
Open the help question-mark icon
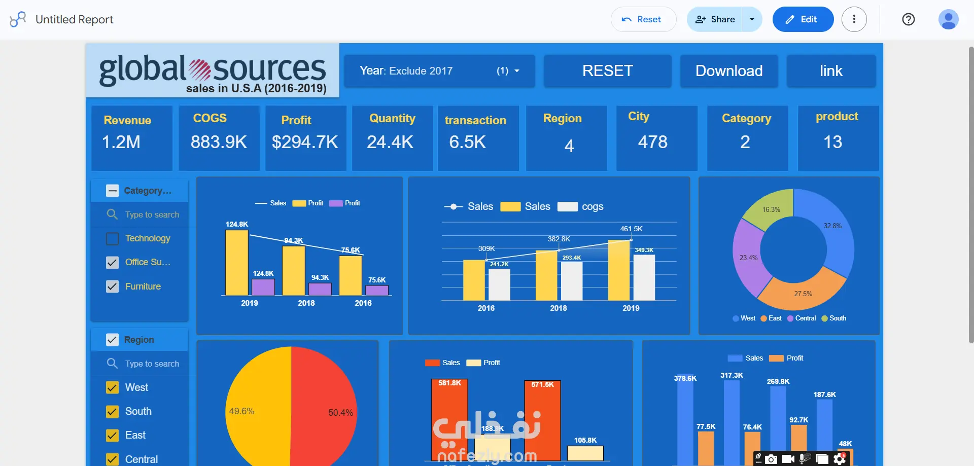(908, 19)
